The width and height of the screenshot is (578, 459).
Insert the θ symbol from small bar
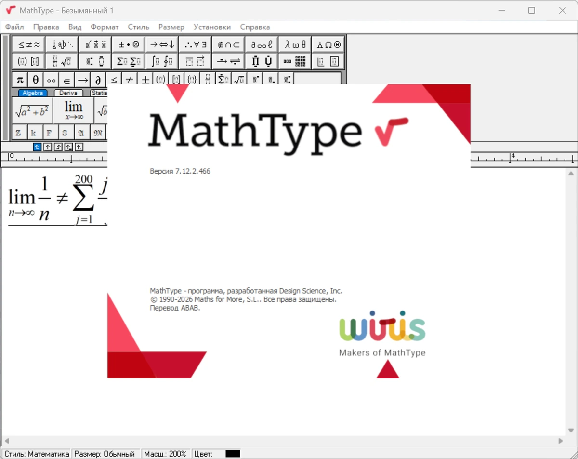[x=36, y=80]
